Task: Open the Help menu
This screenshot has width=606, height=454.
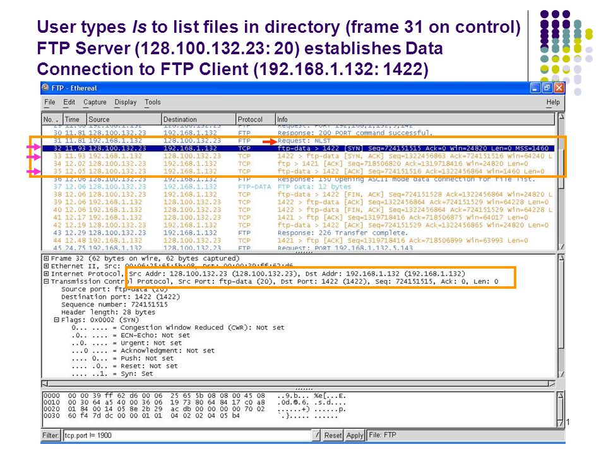Action: pos(553,102)
